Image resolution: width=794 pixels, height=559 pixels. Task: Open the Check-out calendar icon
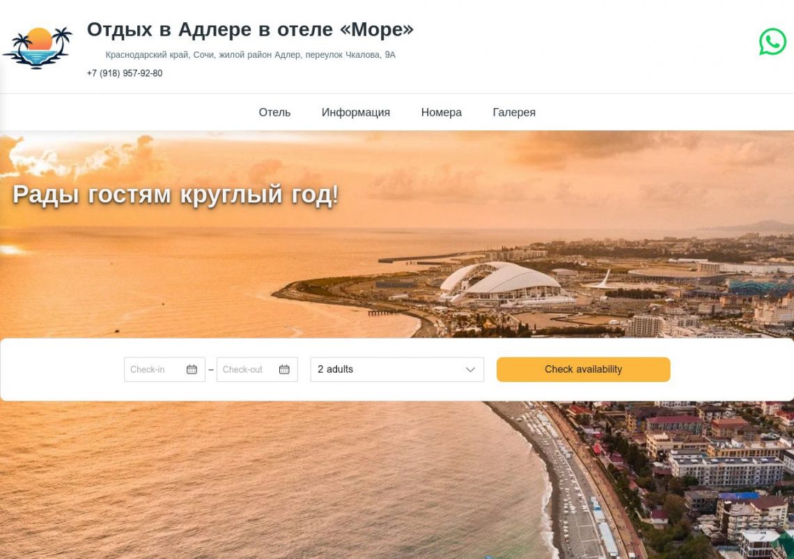[x=284, y=369]
